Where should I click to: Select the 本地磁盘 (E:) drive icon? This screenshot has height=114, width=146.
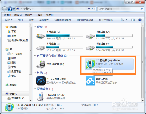click(x=41, y=48)
